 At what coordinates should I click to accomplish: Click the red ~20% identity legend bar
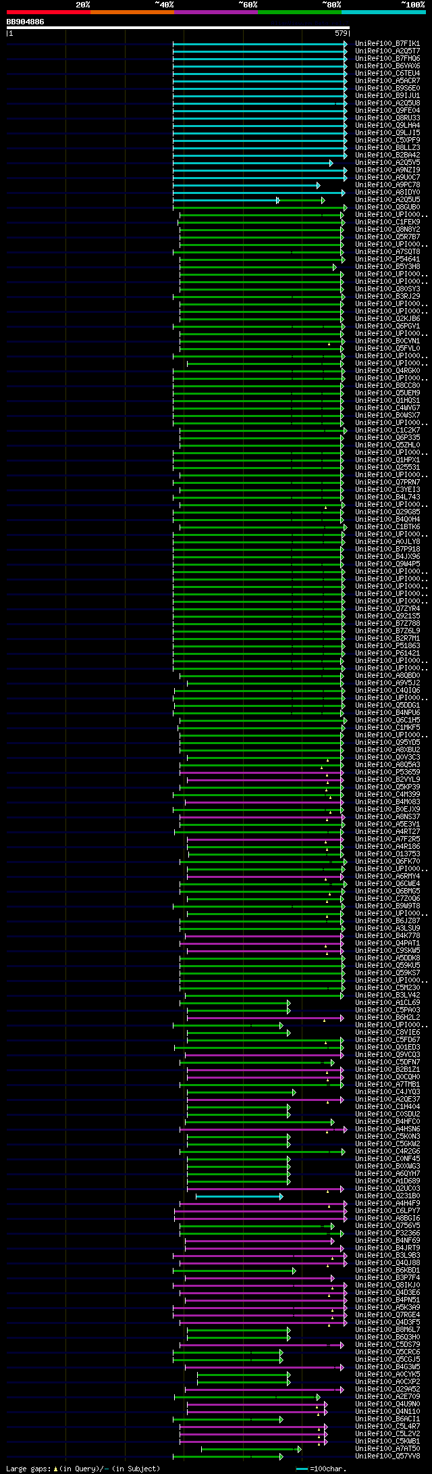click(48, 12)
